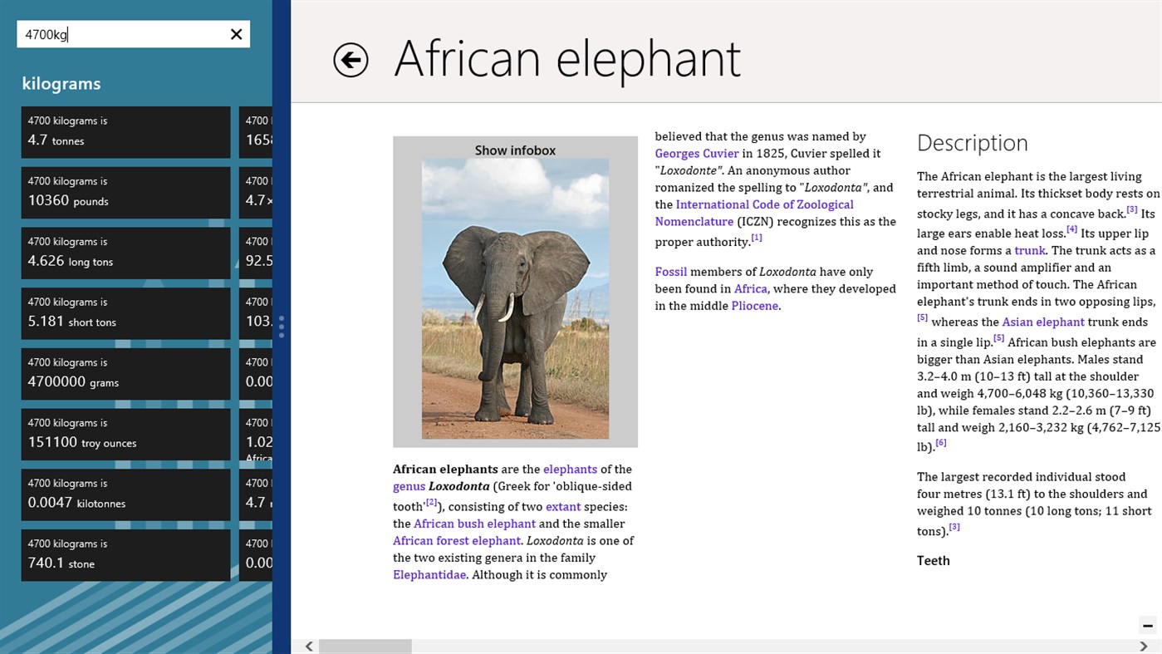Visit the Elephantidae family link

(x=429, y=574)
